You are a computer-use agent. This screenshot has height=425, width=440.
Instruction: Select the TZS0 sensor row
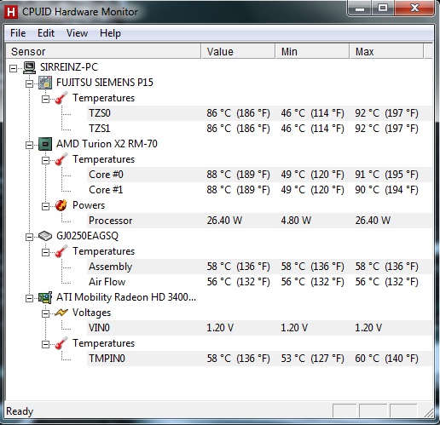point(259,113)
